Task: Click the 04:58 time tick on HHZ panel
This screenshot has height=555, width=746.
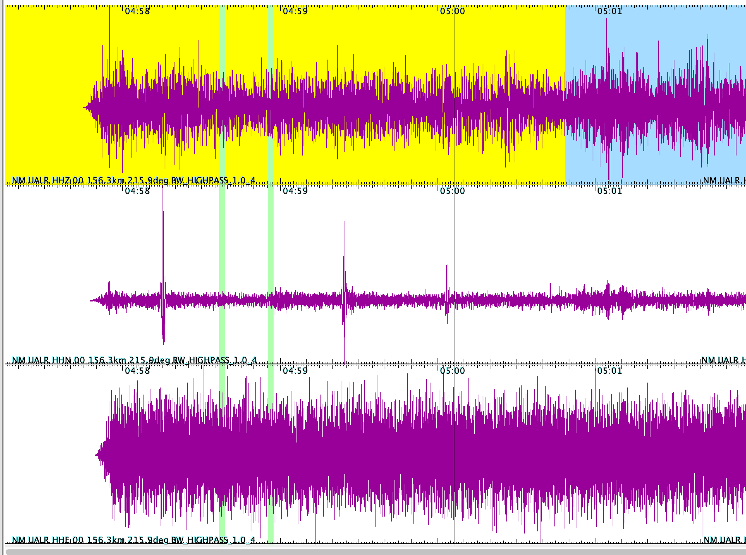Action: click(137, 11)
